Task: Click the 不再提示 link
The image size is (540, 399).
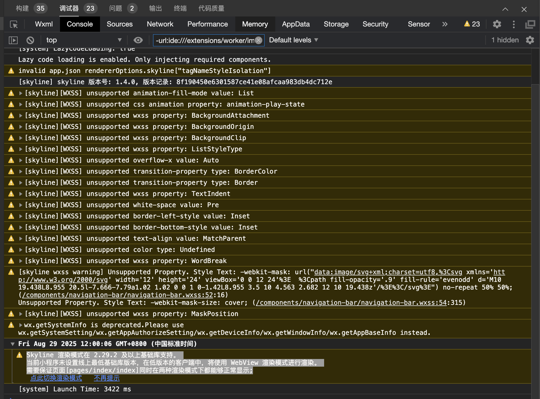Action: click(x=107, y=378)
